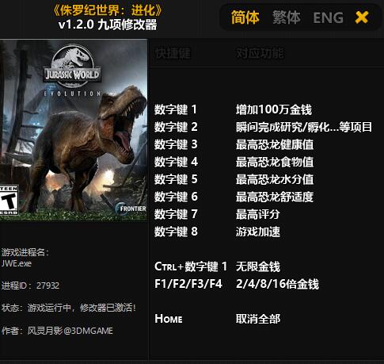Select the 增加100万金钱 cheat option

coord(274,109)
